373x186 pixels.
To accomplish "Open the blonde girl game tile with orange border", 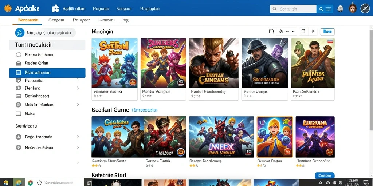I will tap(275, 137).
